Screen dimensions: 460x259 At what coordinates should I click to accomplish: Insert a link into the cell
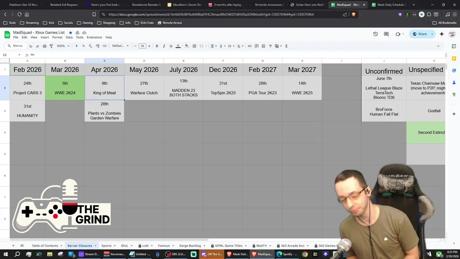249,46
